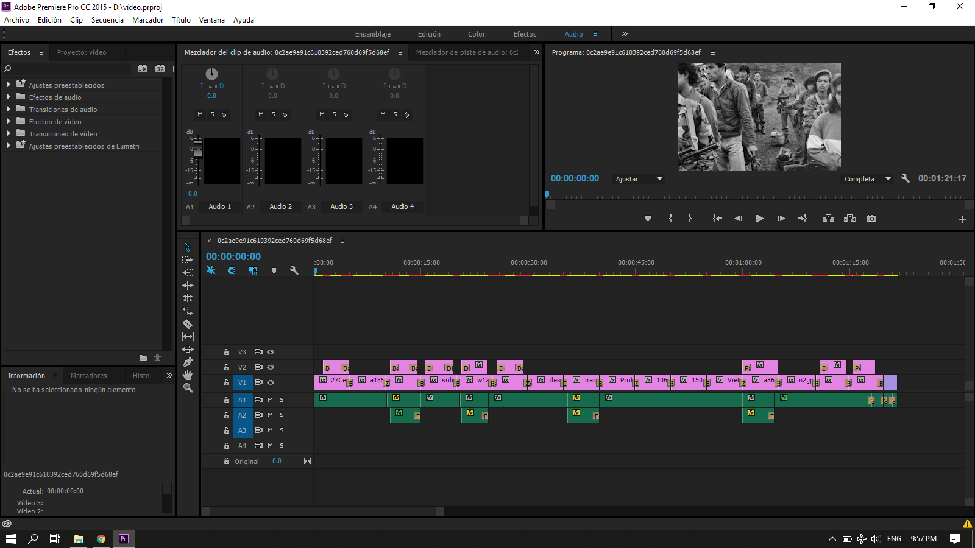Toggle 32-bit color effects filter
The height and width of the screenshot is (548, 975).
(x=160, y=69)
